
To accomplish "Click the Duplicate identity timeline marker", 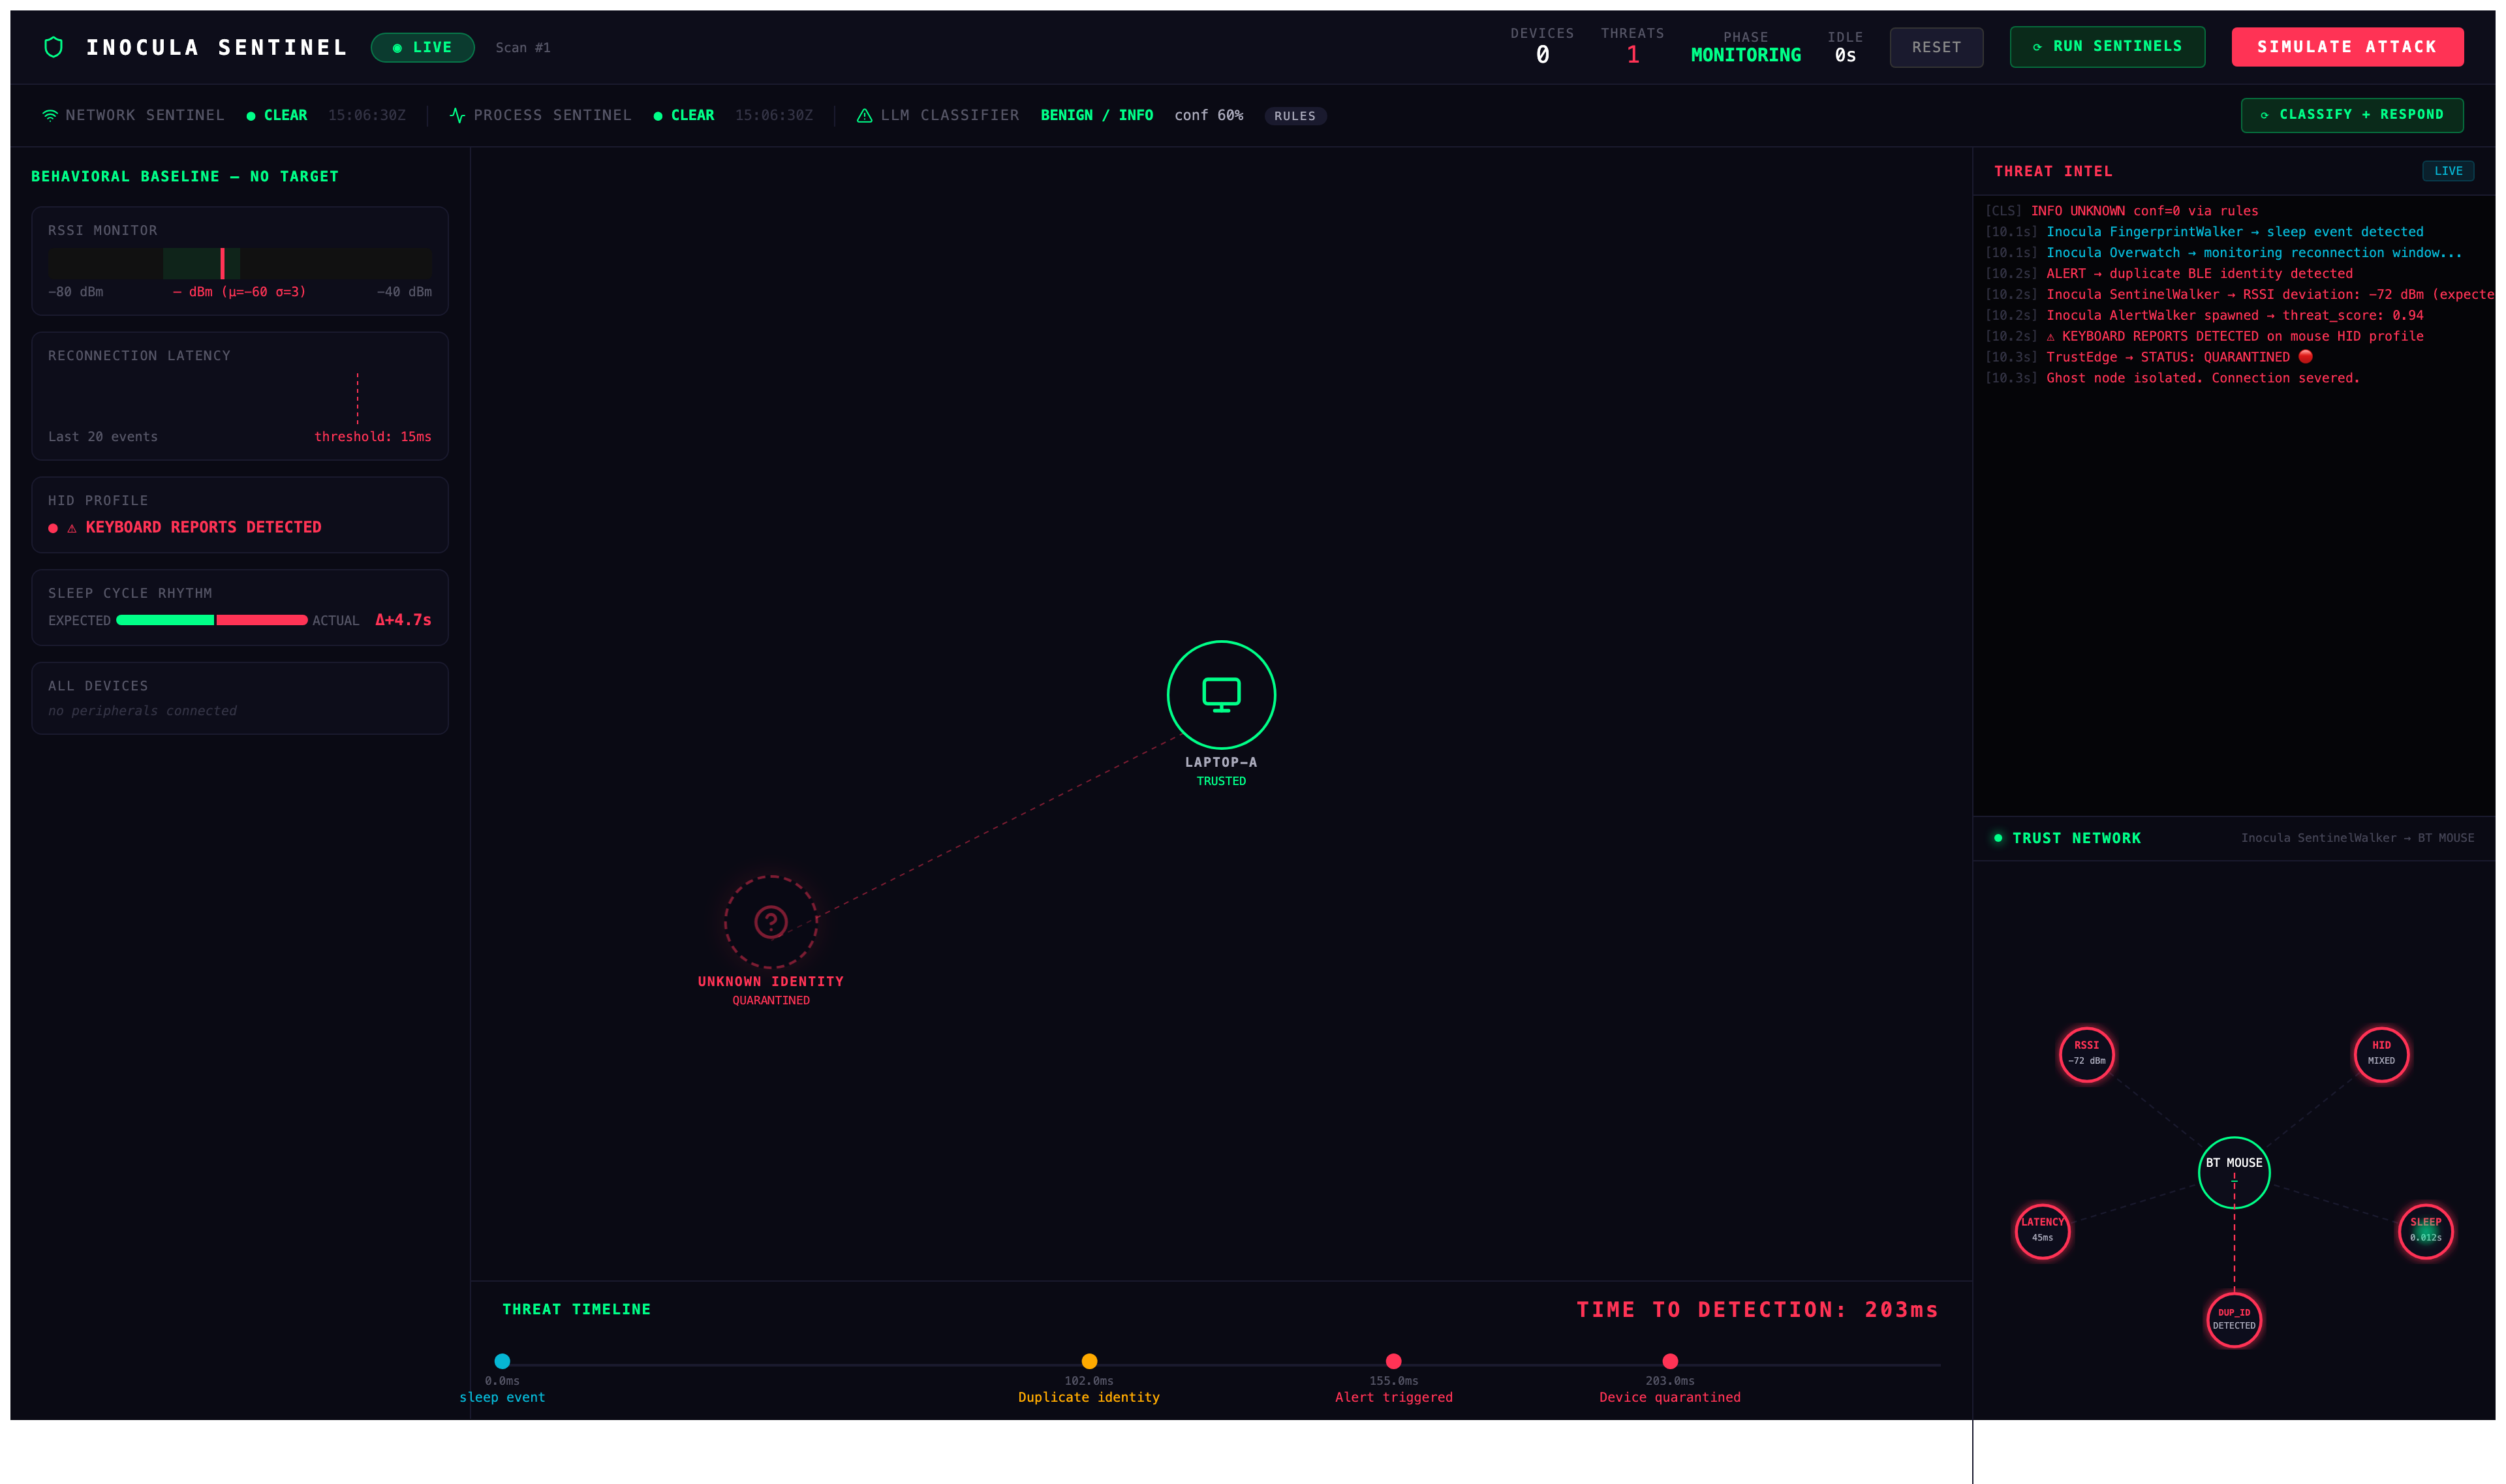I will click(1089, 1361).
